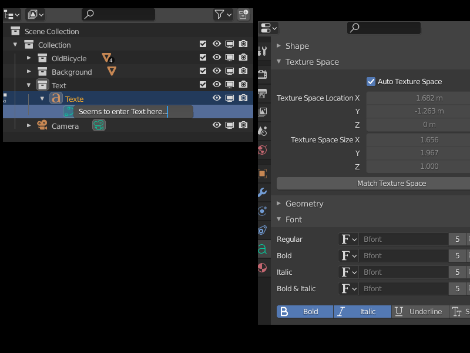Collapse the Texte object row

(x=42, y=98)
